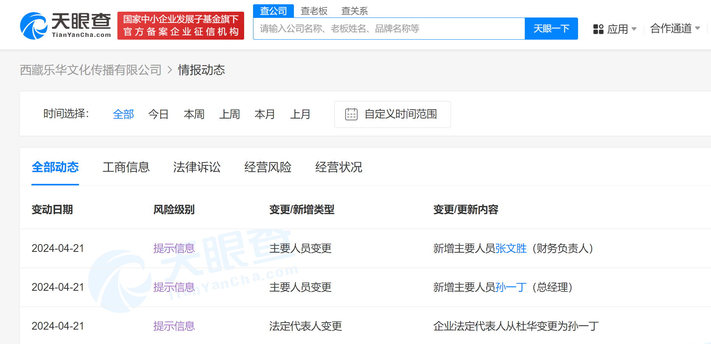Go to 西藏乐华文化传播有限公司 breadcrumb link
Viewport: 711px width, 344px height.
(91, 70)
